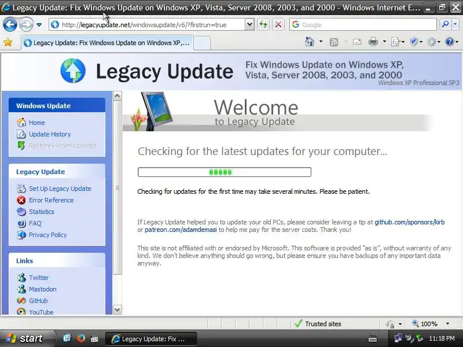Click the update checking progress bar
Screen dimensions: 463x347
tap(225, 172)
